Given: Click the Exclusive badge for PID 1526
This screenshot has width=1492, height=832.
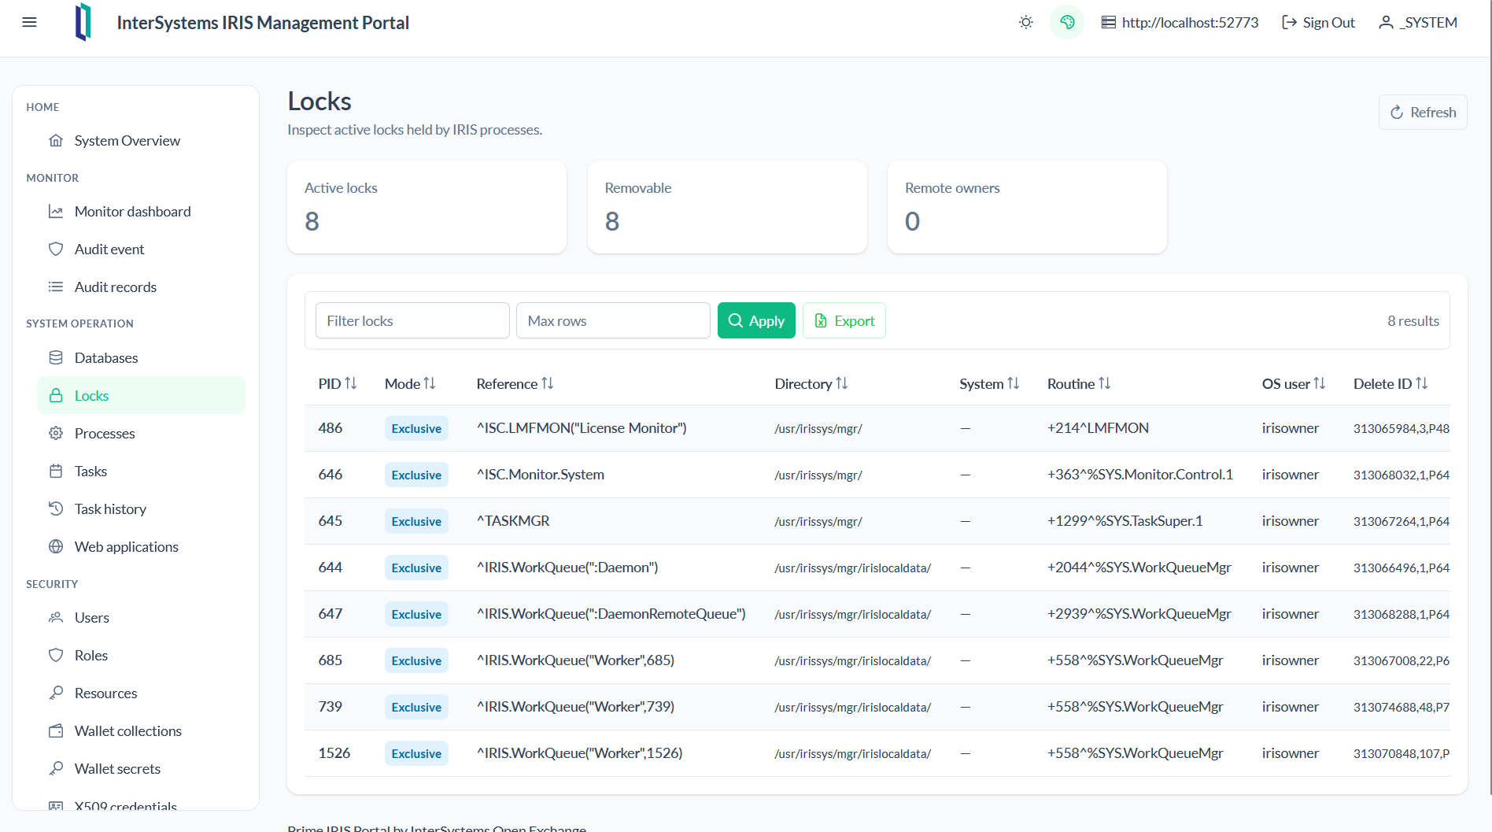Looking at the screenshot, I should 416,753.
